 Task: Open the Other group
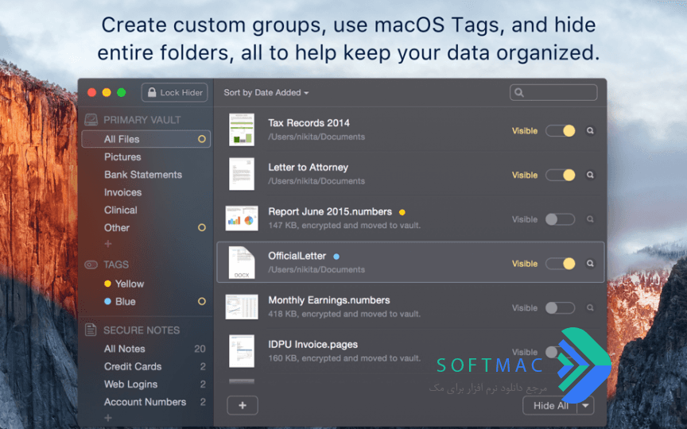(x=117, y=228)
